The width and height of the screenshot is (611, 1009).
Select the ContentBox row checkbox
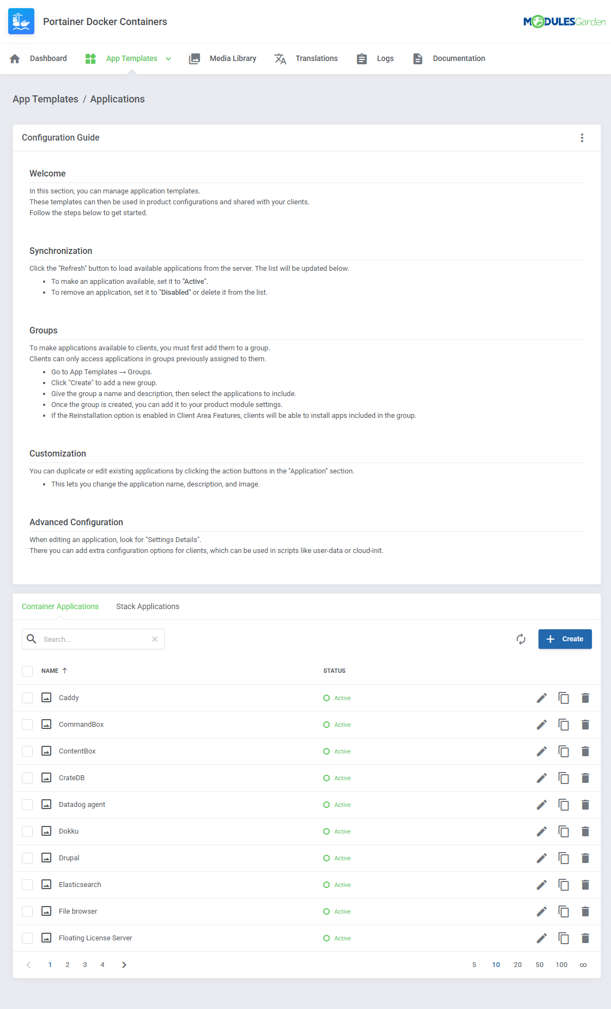(27, 751)
